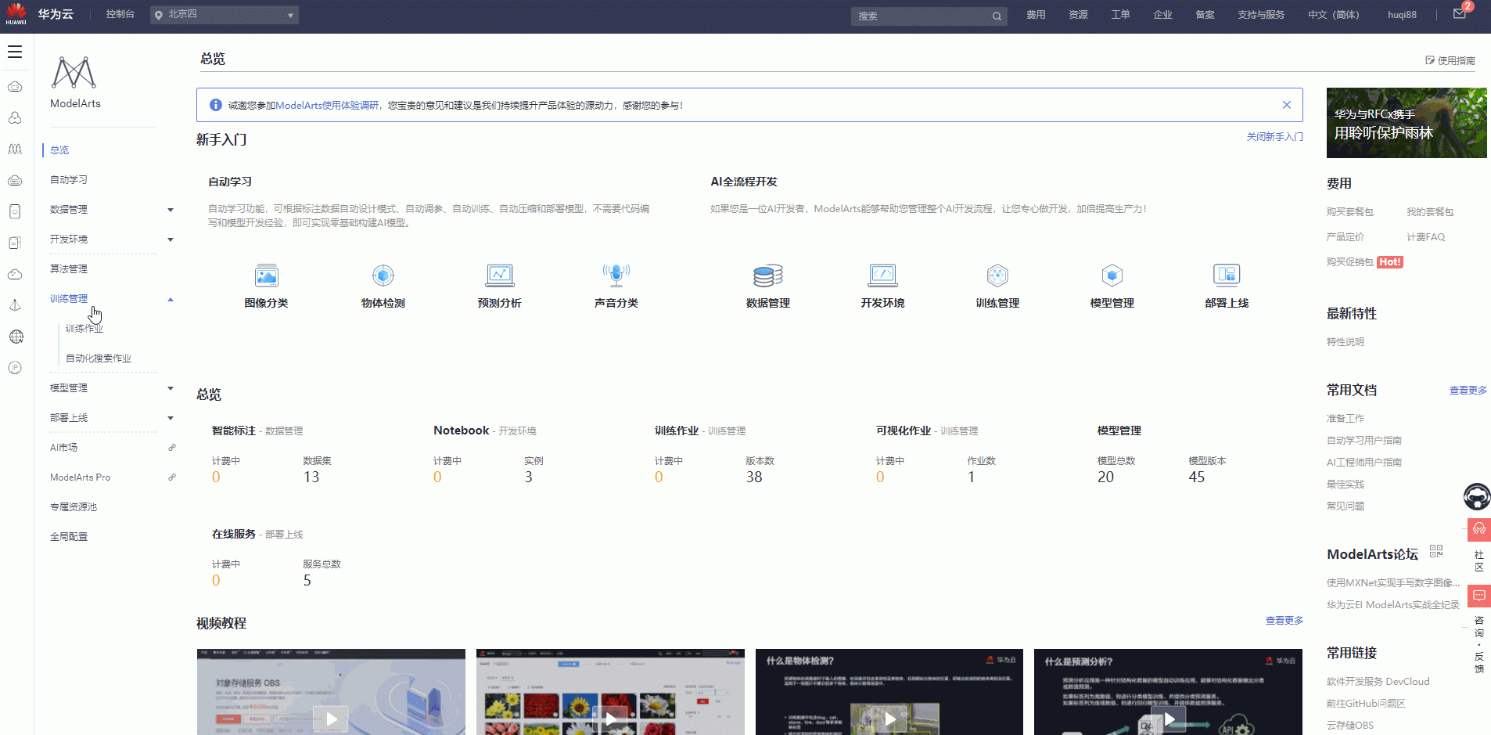1491x735 pixels.
Task: Select 算法管理 in the sidebar
Action: coord(69,269)
